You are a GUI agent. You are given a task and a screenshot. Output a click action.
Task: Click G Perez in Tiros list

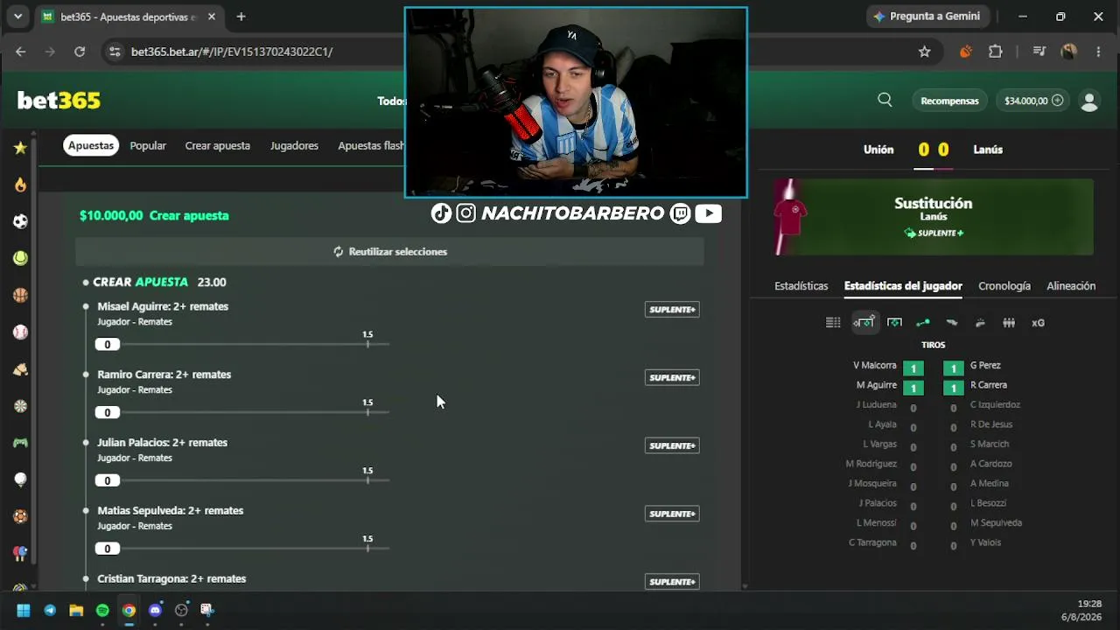click(x=985, y=366)
